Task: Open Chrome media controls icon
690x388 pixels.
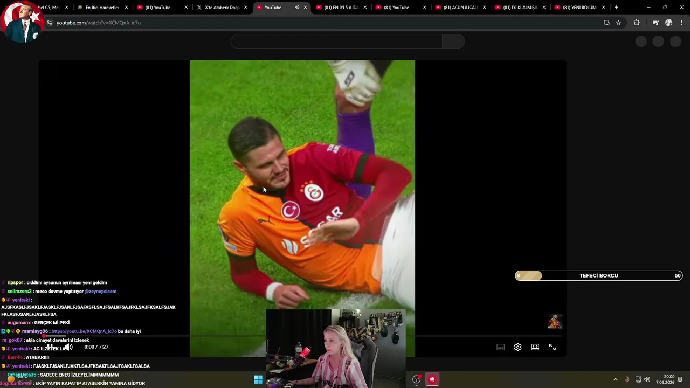Action: (655, 23)
